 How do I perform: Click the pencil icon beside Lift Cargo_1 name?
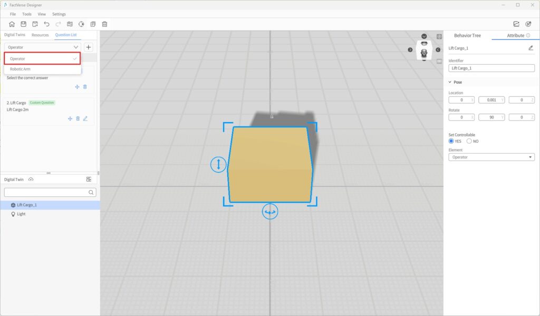pyautogui.click(x=531, y=48)
